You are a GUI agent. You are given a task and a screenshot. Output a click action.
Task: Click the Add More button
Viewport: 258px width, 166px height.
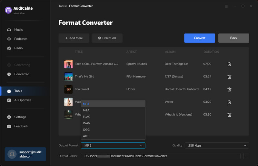coord(74,38)
